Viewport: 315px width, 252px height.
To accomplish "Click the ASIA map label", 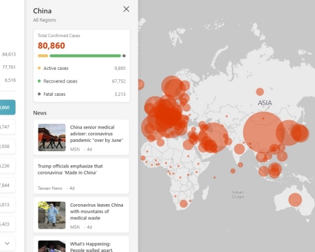I will pos(265,103).
